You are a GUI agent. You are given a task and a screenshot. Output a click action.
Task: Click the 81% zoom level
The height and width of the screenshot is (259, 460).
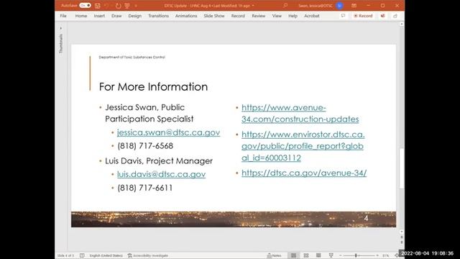point(385,256)
